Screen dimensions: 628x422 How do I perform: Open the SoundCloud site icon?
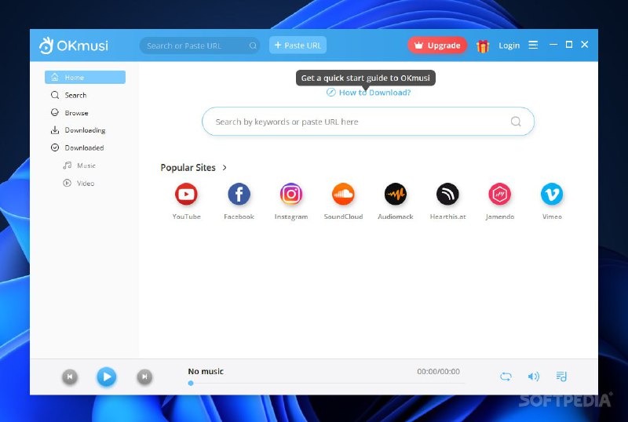tap(343, 195)
